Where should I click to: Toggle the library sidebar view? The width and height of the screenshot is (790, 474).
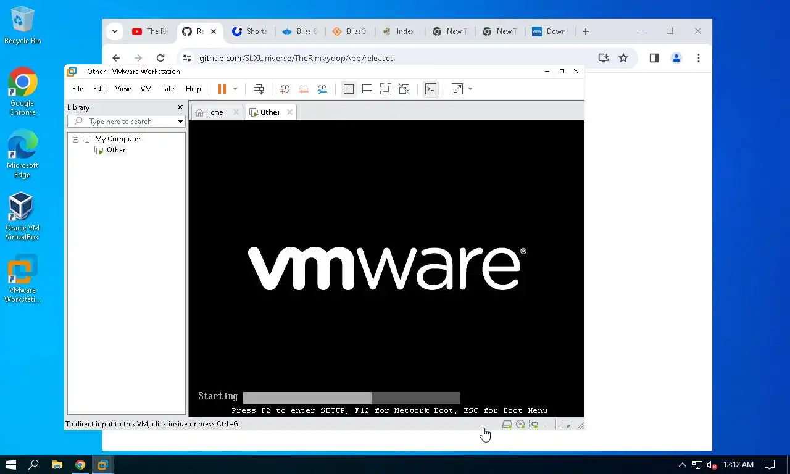pos(349,89)
